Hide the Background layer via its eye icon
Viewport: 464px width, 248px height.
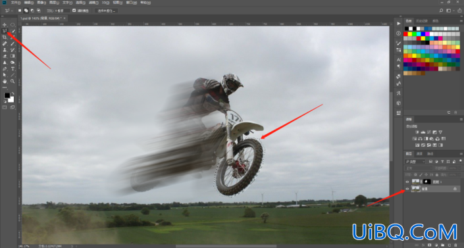(407, 189)
